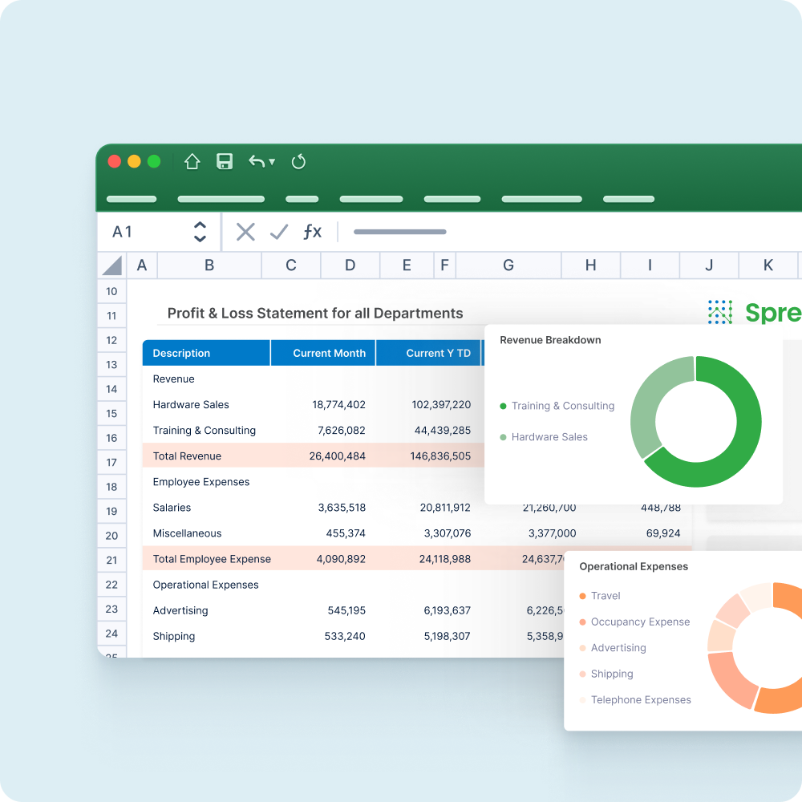The width and height of the screenshot is (802, 802).
Task: Select row 17 header
Action: point(111,462)
